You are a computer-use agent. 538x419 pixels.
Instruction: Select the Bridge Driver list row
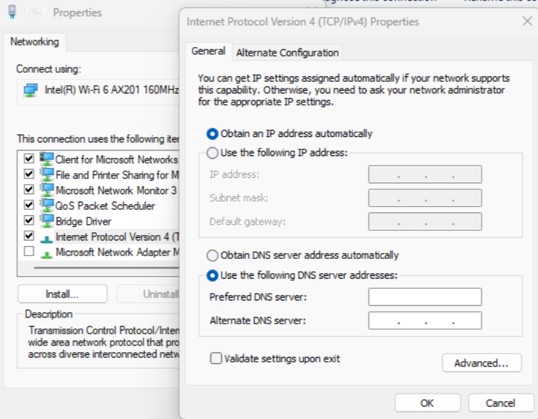click(x=99, y=221)
